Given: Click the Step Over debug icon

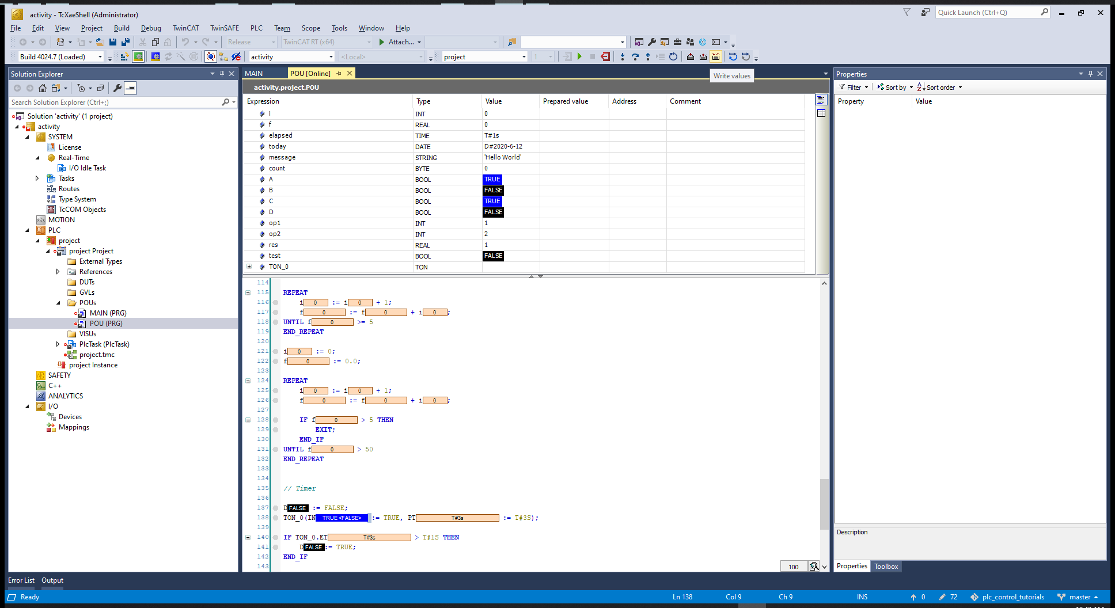Looking at the screenshot, I should coord(635,56).
